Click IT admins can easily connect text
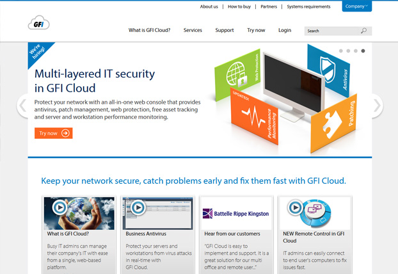The width and height of the screenshot is (398, 274). tap(315, 261)
